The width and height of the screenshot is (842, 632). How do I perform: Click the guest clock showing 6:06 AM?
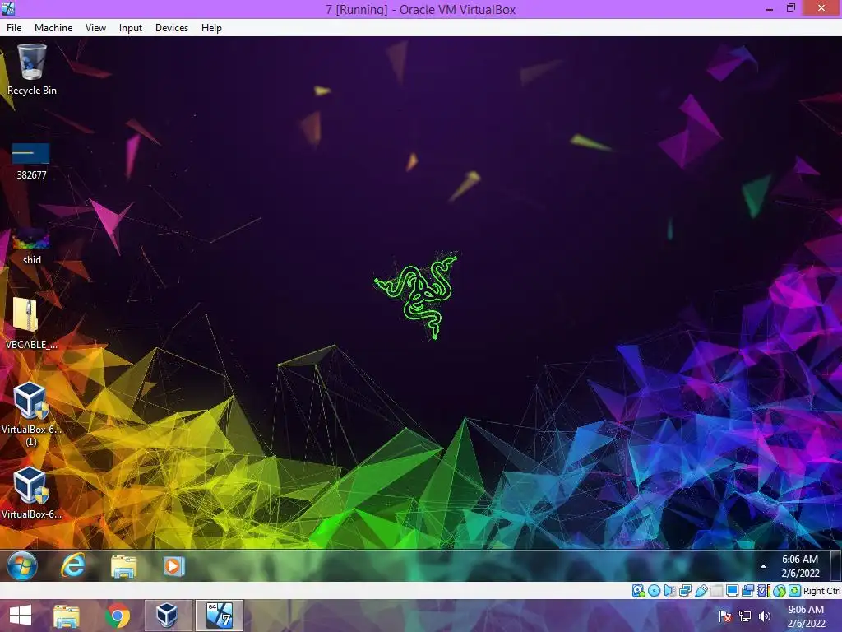click(x=800, y=566)
